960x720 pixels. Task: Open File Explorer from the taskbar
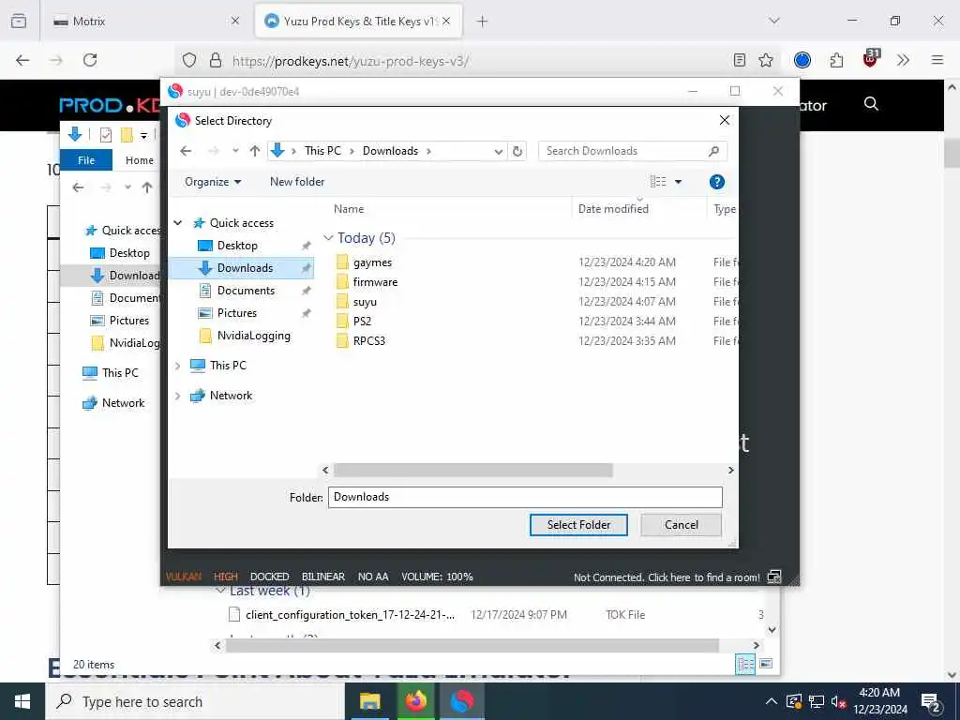click(x=369, y=701)
